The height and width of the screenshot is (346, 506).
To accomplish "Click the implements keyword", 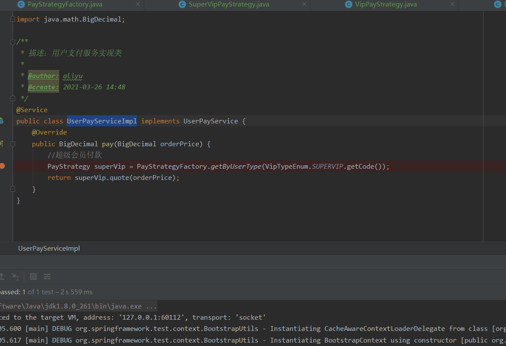I will 160,121.
